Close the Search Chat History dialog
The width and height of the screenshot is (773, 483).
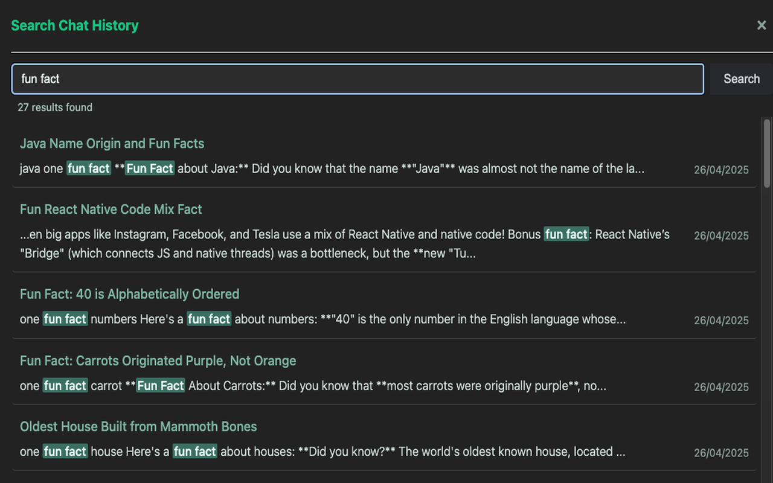762,25
